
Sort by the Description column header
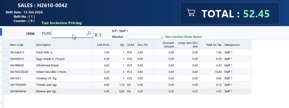(x=63, y=45)
